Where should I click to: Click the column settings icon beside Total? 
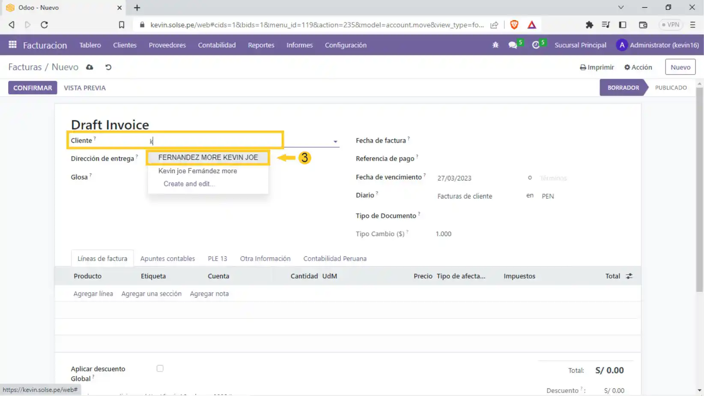click(x=629, y=276)
